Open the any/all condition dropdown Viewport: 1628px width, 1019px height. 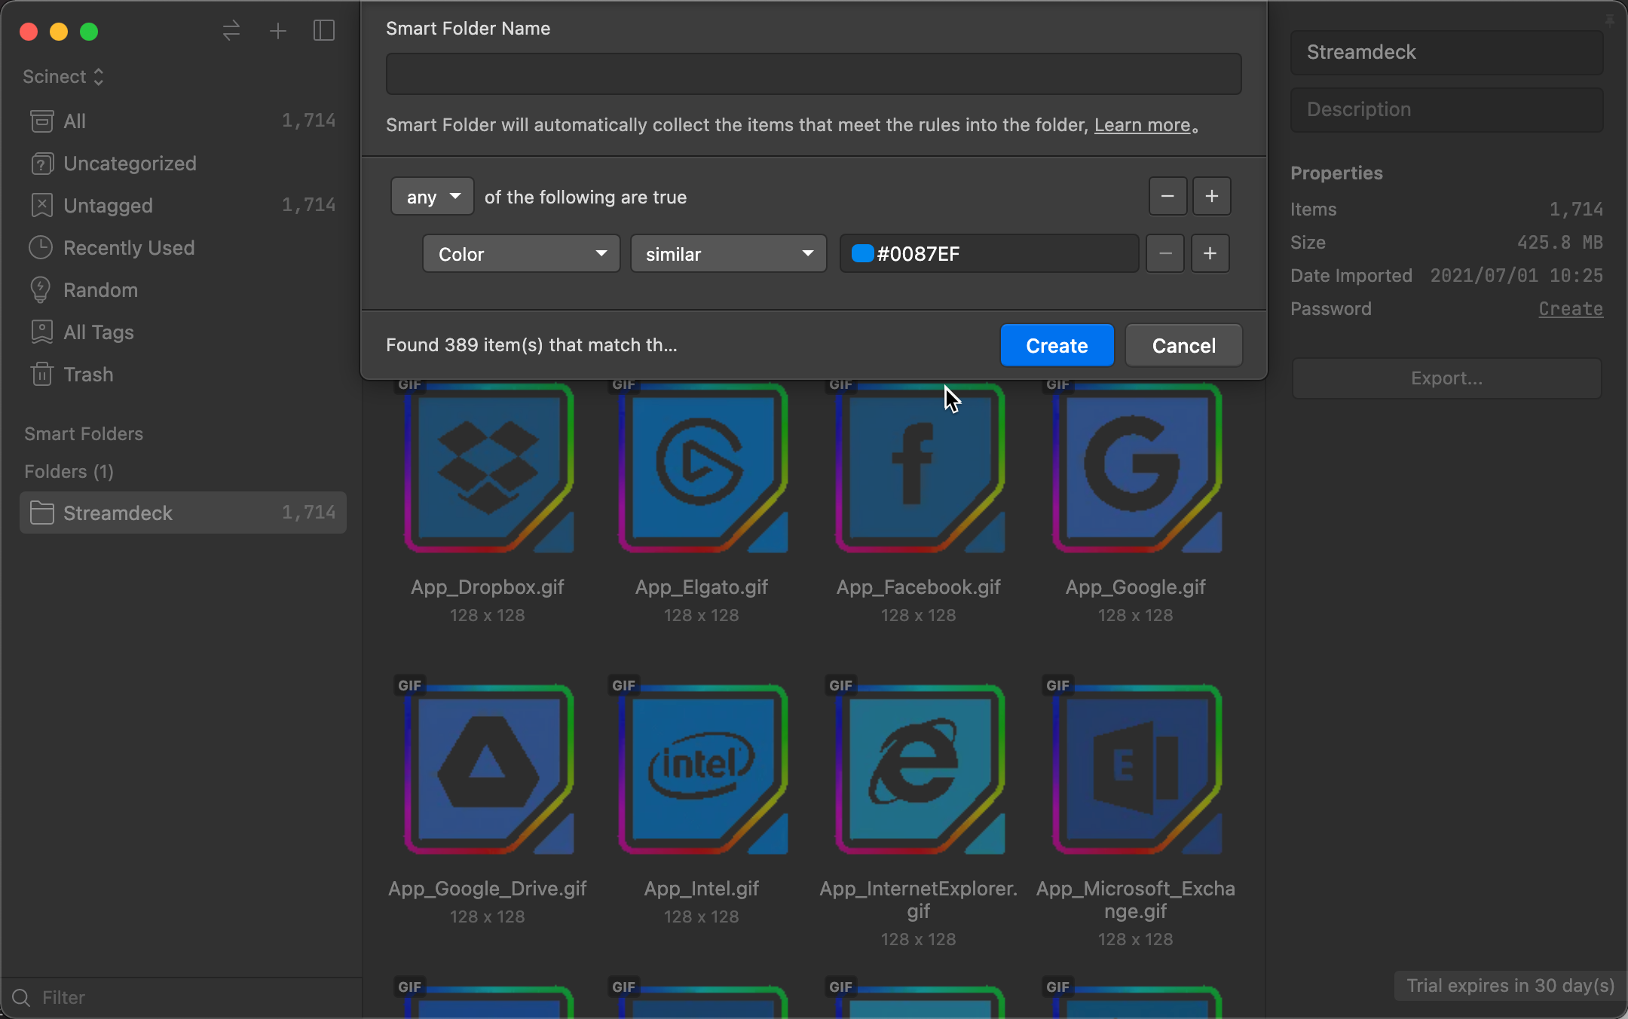tap(433, 197)
